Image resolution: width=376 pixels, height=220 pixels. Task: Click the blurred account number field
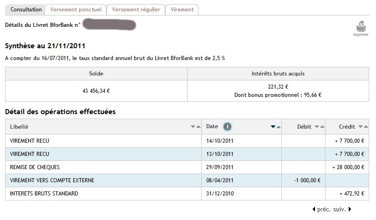point(109,25)
